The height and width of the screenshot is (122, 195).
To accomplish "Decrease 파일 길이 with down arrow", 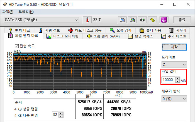I will [178, 81].
